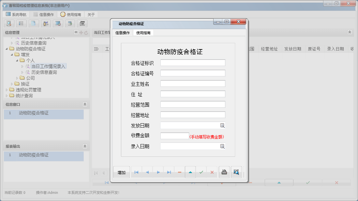Click the document icon in the main toolbar
The image size is (358, 201).
[34, 23]
